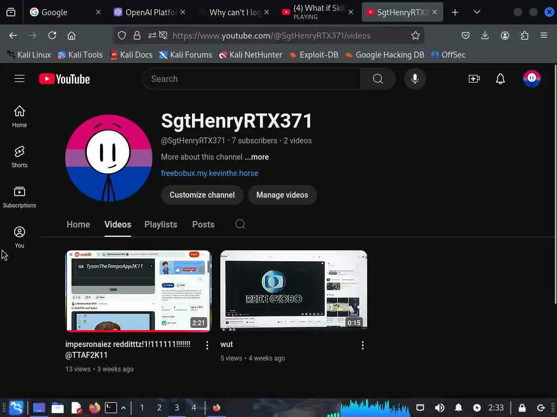
Task: Expand channel description via ...more
Action: [x=257, y=157]
